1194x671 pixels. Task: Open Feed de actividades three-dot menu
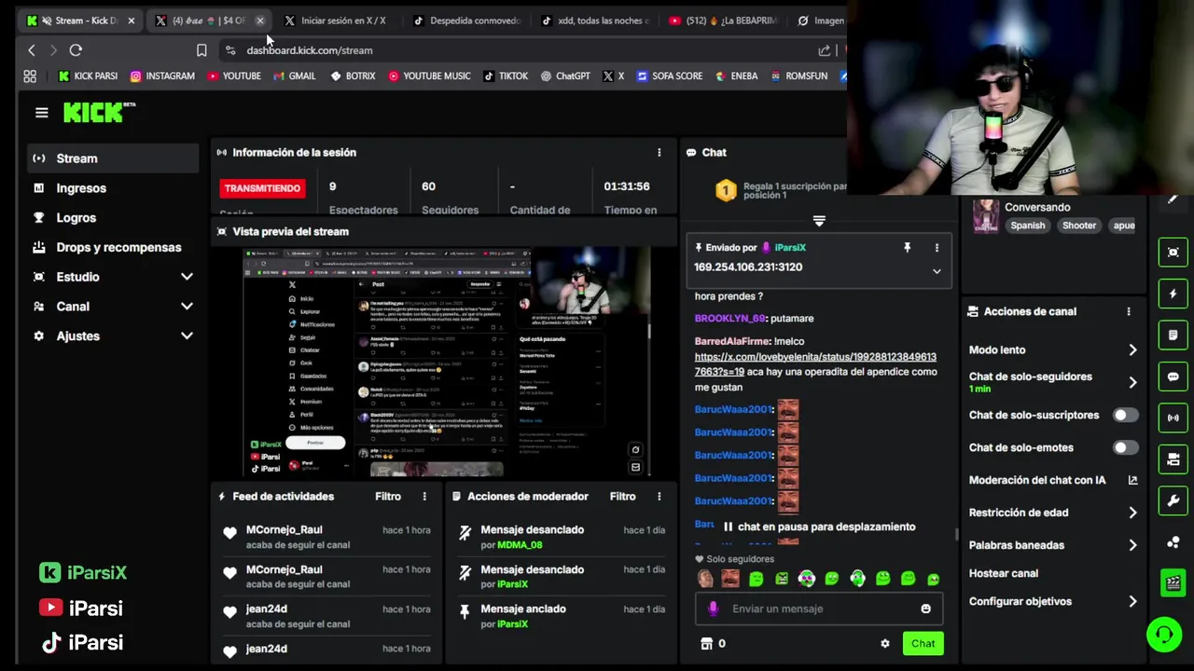pyautogui.click(x=424, y=497)
